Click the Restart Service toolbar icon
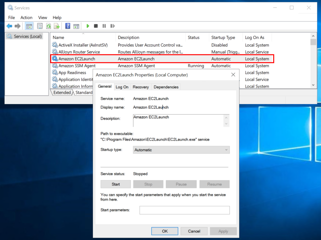Viewport: 321px width, 240px height. (x=113, y=26)
